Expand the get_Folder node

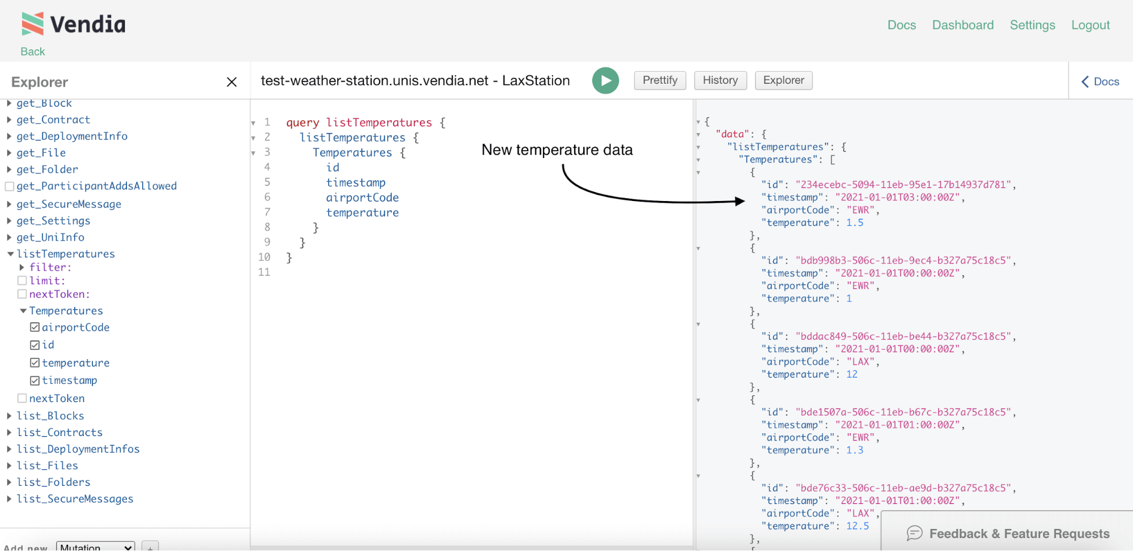9,169
